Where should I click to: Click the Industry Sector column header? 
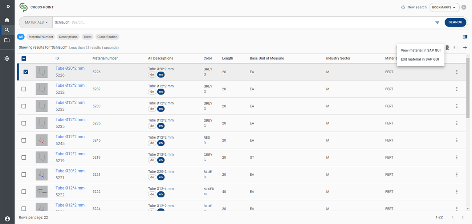click(338, 58)
